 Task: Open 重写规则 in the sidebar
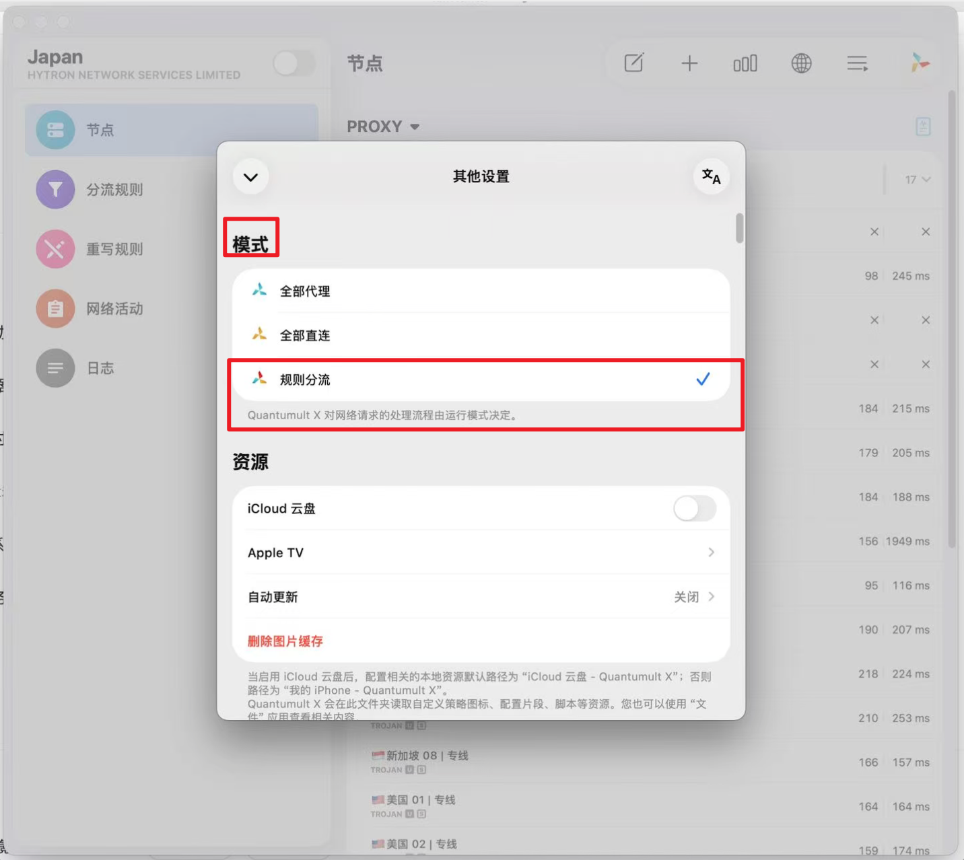click(171, 249)
